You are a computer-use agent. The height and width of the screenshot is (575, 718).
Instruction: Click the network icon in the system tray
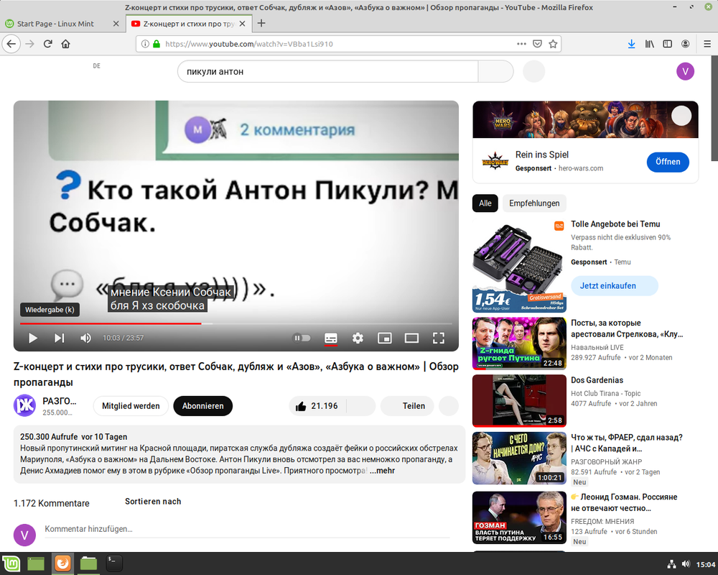[x=671, y=564]
